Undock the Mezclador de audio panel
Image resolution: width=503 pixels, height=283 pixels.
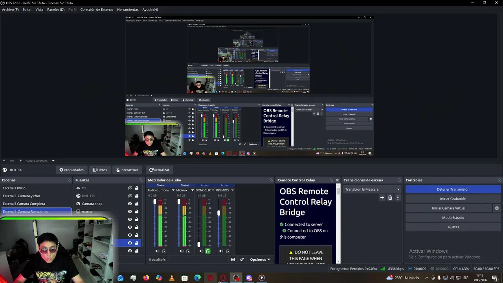pyautogui.click(x=271, y=180)
